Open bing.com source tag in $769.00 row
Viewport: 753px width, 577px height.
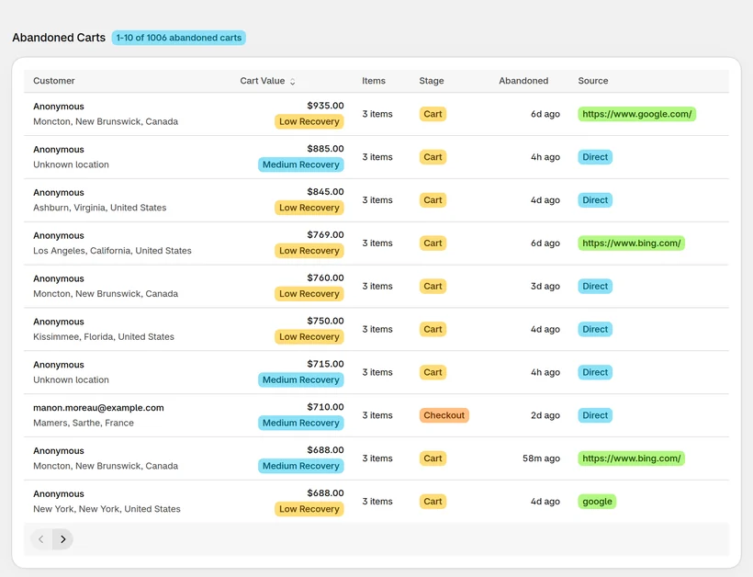click(x=631, y=243)
